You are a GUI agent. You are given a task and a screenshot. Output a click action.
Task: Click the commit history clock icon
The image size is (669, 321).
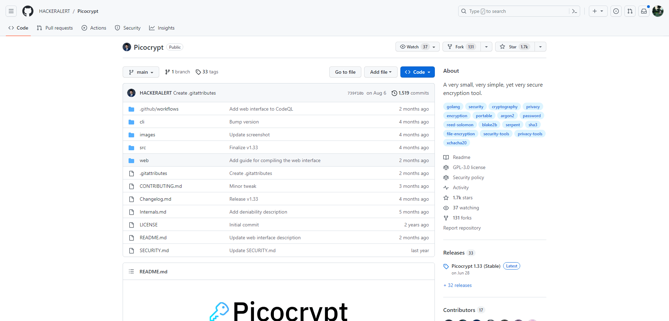394,93
